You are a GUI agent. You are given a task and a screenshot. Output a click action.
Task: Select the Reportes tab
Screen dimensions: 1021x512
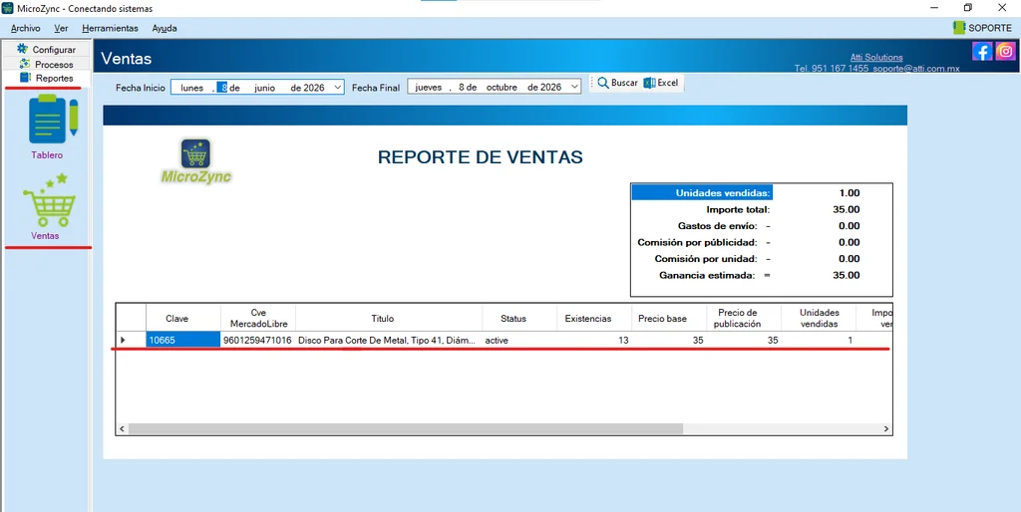point(46,78)
